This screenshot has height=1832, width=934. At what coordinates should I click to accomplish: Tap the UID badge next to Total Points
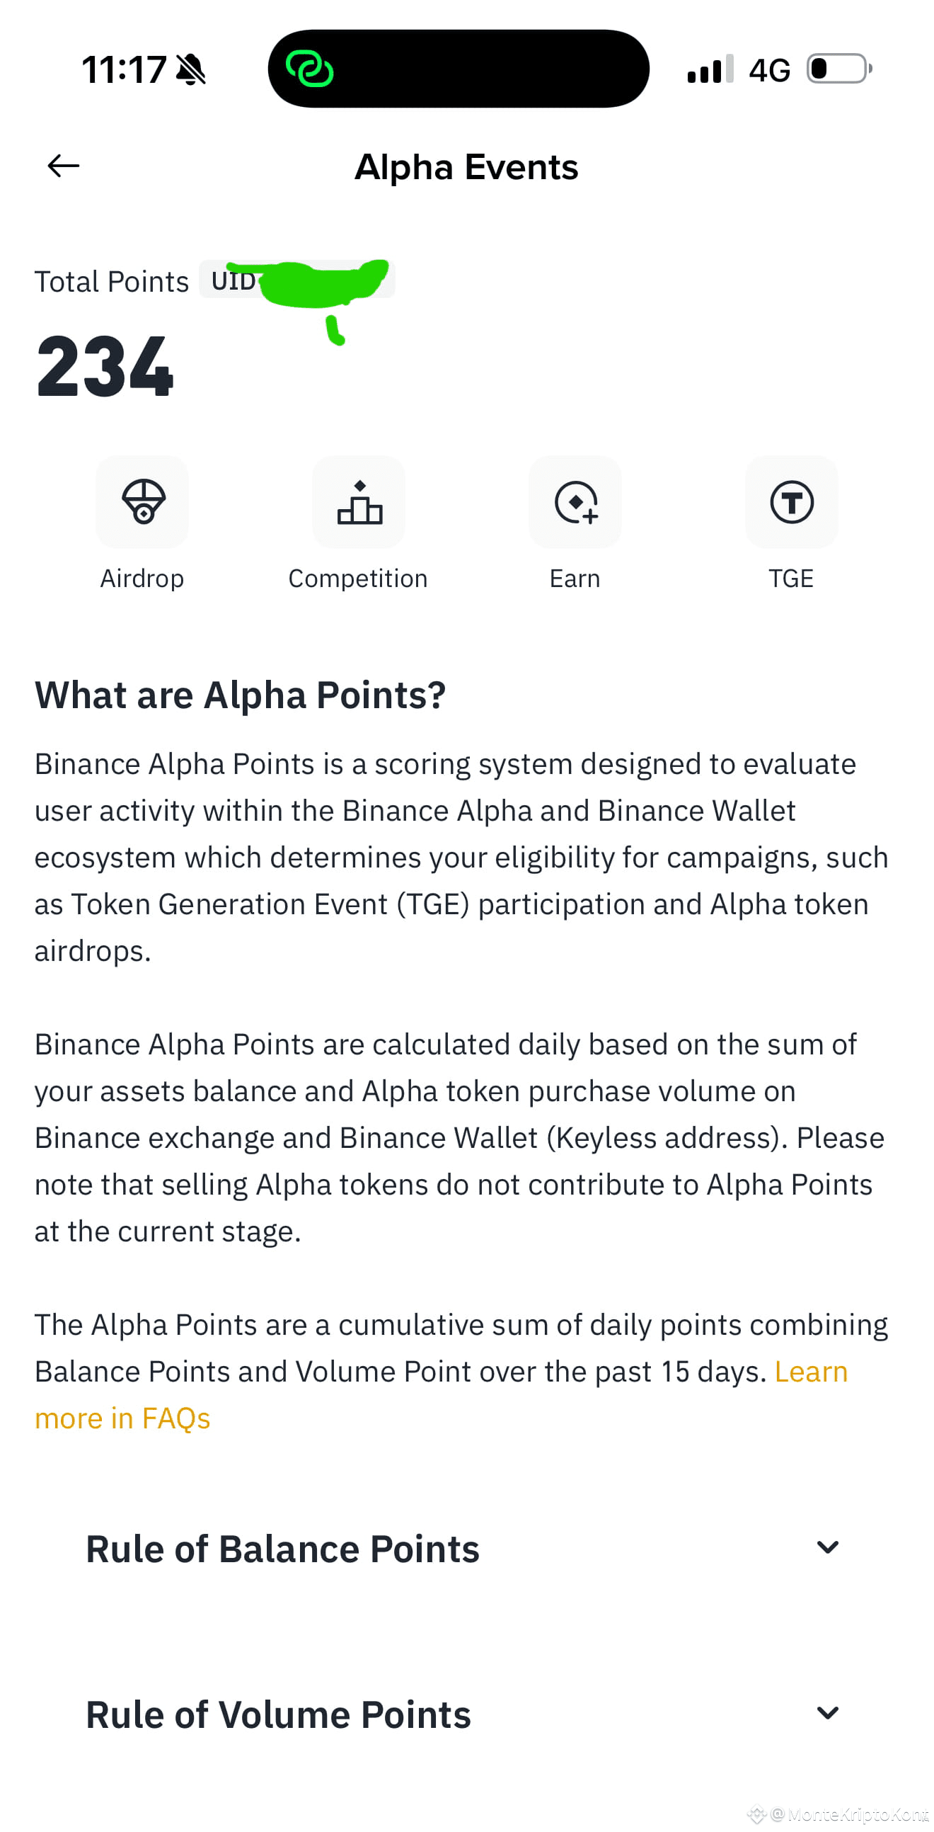[x=297, y=280]
